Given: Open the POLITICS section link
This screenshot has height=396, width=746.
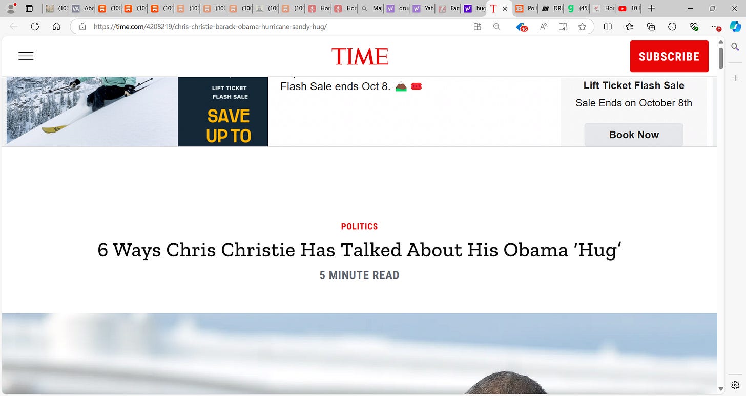Looking at the screenshot, I should pyautogui.click(x=360, y=226).
